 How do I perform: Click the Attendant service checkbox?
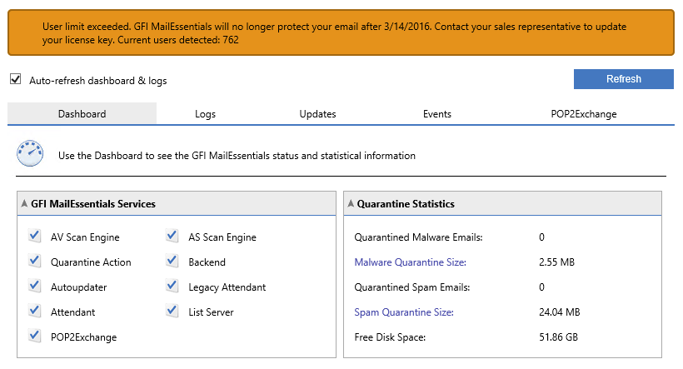tap(35, 312)
